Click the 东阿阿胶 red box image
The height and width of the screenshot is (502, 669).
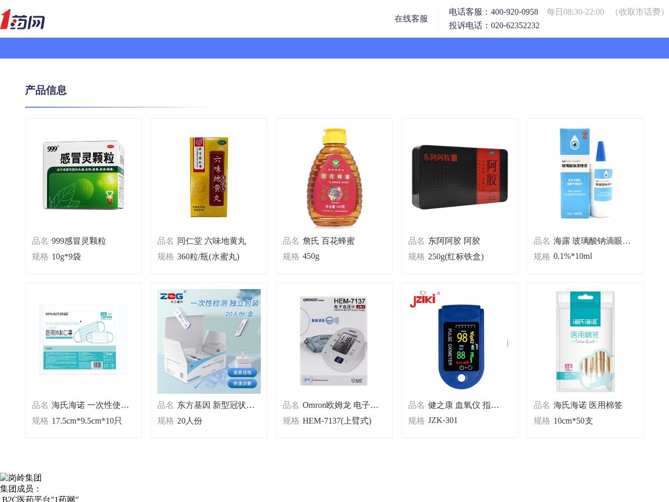pyautogui.click(x=460, y=177)
